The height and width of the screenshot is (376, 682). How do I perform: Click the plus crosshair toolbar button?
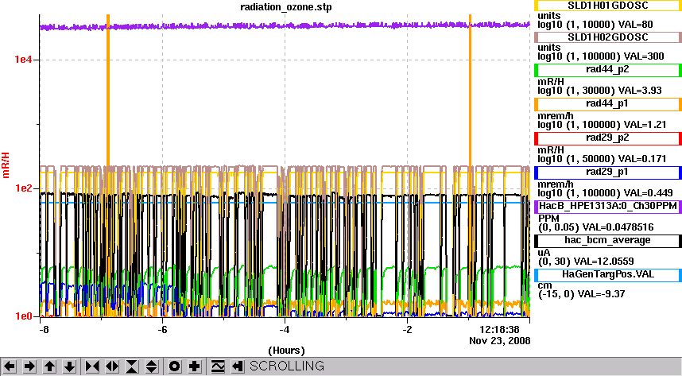tap(195, 366)
